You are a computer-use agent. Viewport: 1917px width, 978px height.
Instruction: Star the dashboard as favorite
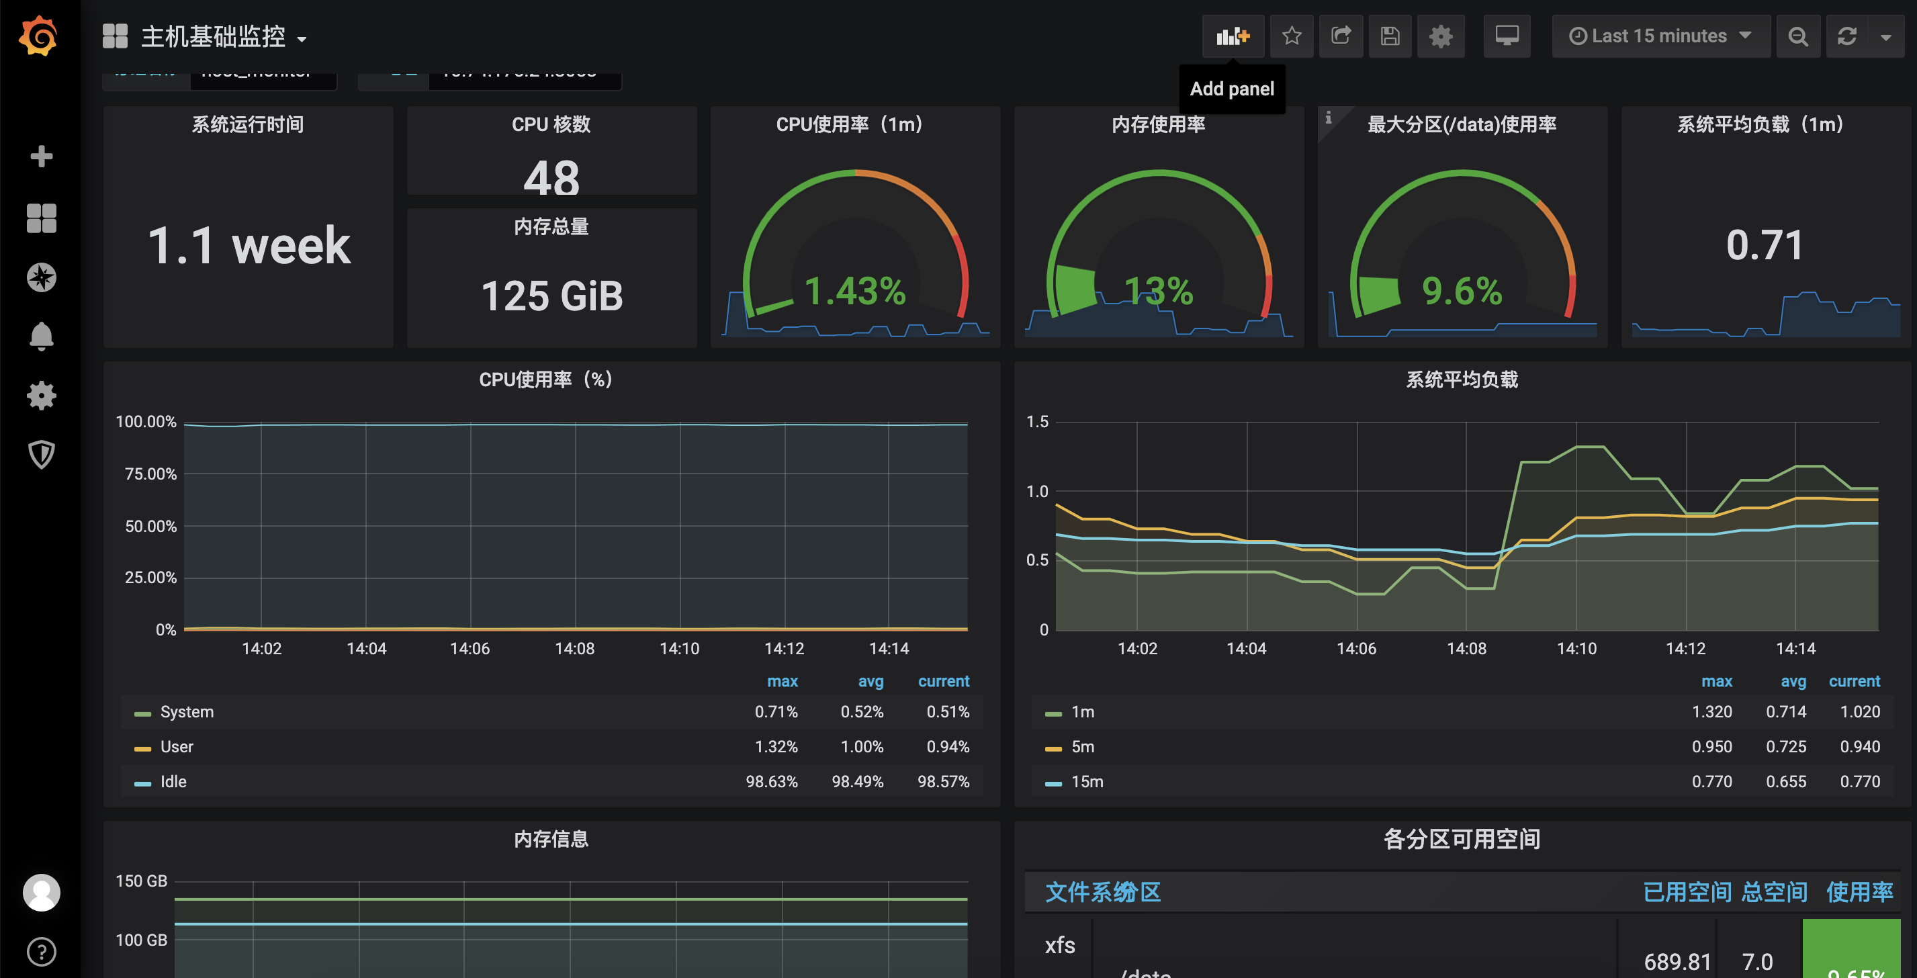pyautogui.click(x=1291, y=36)
